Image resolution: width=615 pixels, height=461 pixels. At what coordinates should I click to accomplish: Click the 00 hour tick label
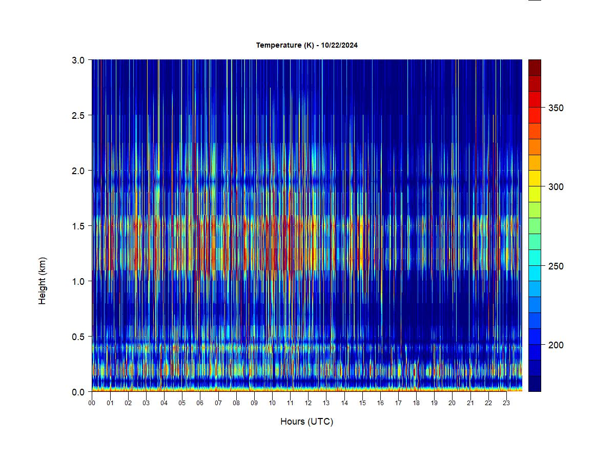(x=92, y=403)
